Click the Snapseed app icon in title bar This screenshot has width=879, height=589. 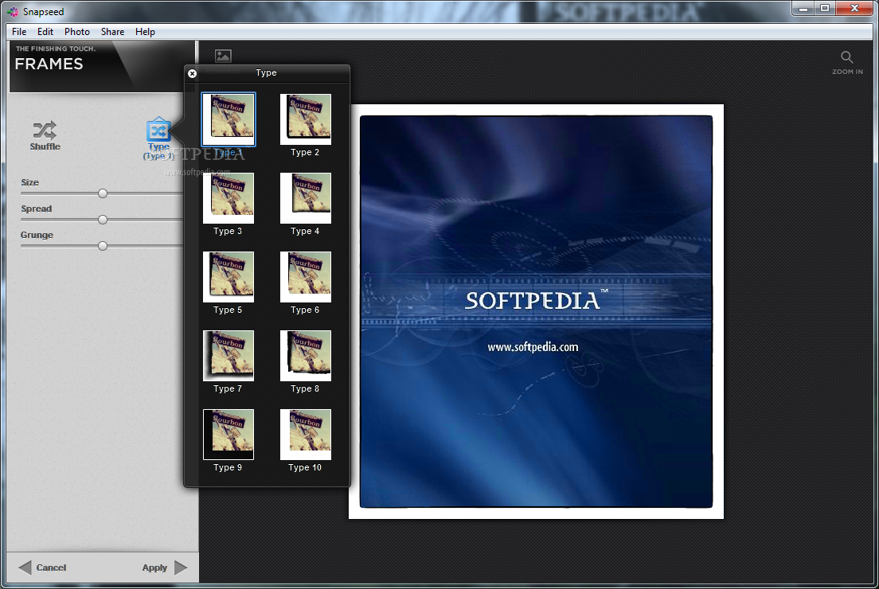click(x=13, y=12)
